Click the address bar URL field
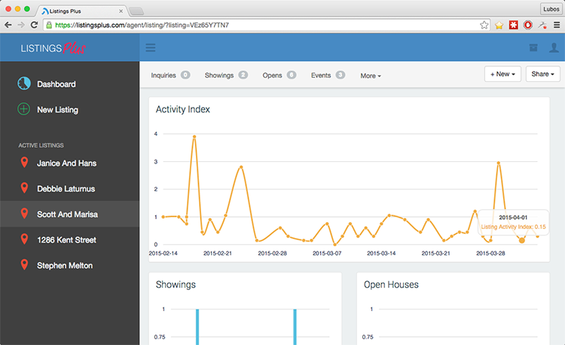This screenshot has height=345, width=565. tap(267, 25)
